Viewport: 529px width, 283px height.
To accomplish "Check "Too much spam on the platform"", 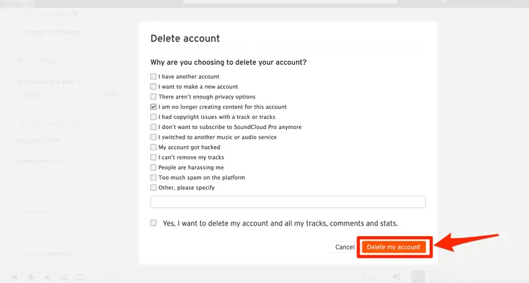I will [x=153, y=177].
